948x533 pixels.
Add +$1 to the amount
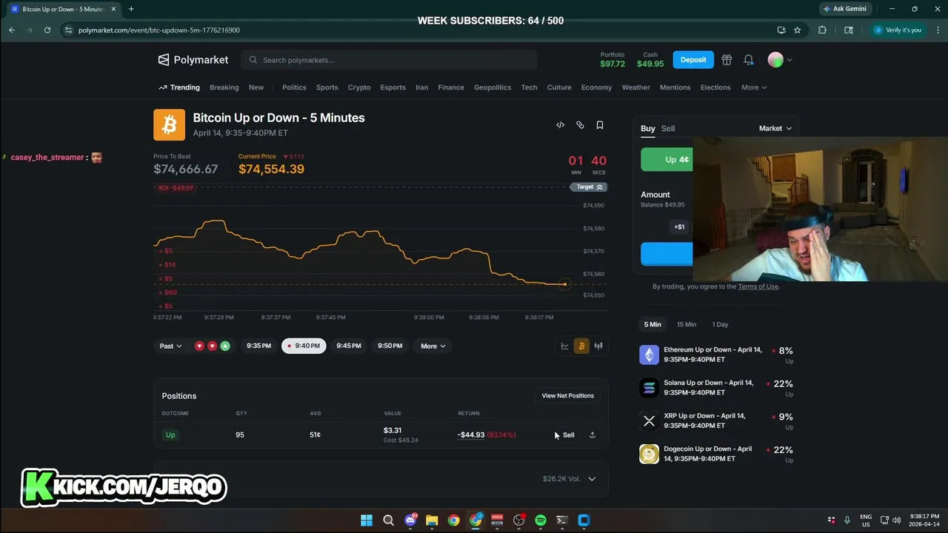[679, 227]
